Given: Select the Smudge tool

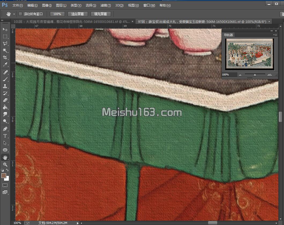Looking at the screenshot, I should point(5,114).
